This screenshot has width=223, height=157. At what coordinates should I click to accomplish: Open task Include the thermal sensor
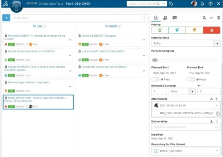[31, 51]
